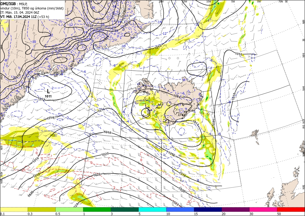Click the '0.5' legend scale value
Screen dimensions: 305x216
tap(58, 214)
